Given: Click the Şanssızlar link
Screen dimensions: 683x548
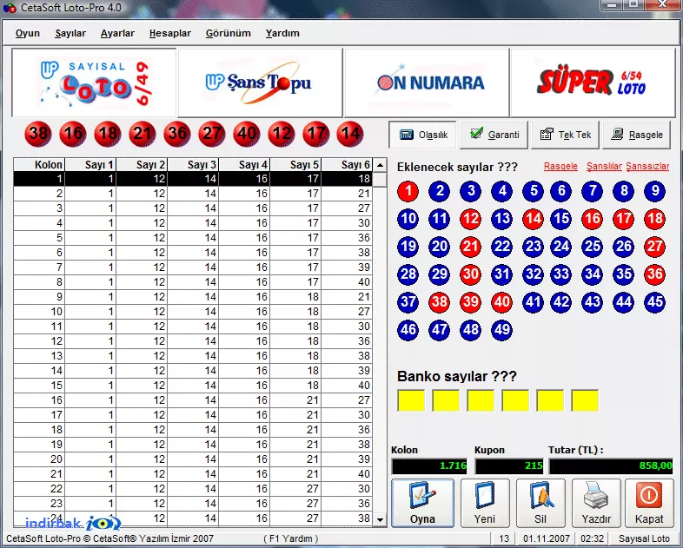Looking at the screenshot, I should [x=647, y=166].
